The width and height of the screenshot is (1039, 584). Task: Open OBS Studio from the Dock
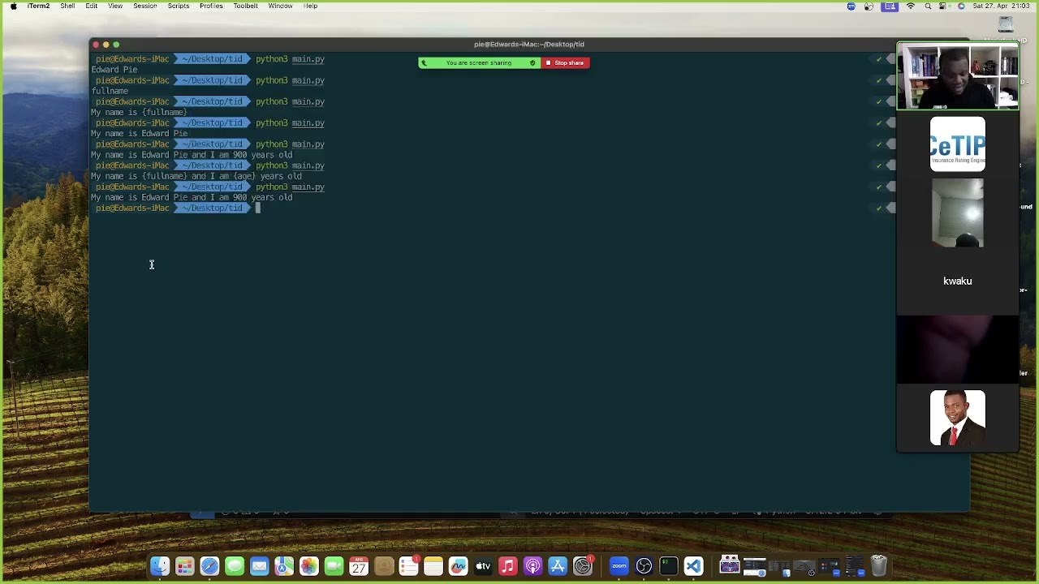pyautogui.click(x=644, y=565)
